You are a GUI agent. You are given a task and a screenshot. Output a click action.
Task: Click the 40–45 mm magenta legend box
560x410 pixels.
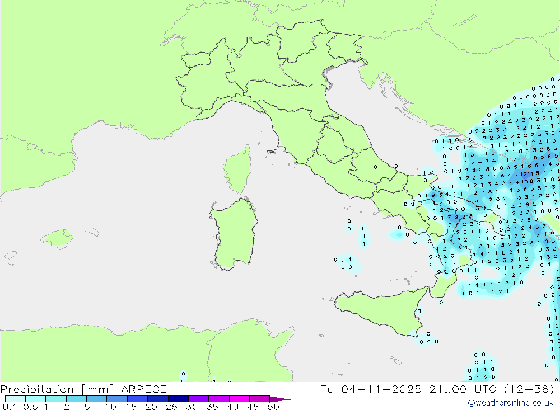pos(239,399)
